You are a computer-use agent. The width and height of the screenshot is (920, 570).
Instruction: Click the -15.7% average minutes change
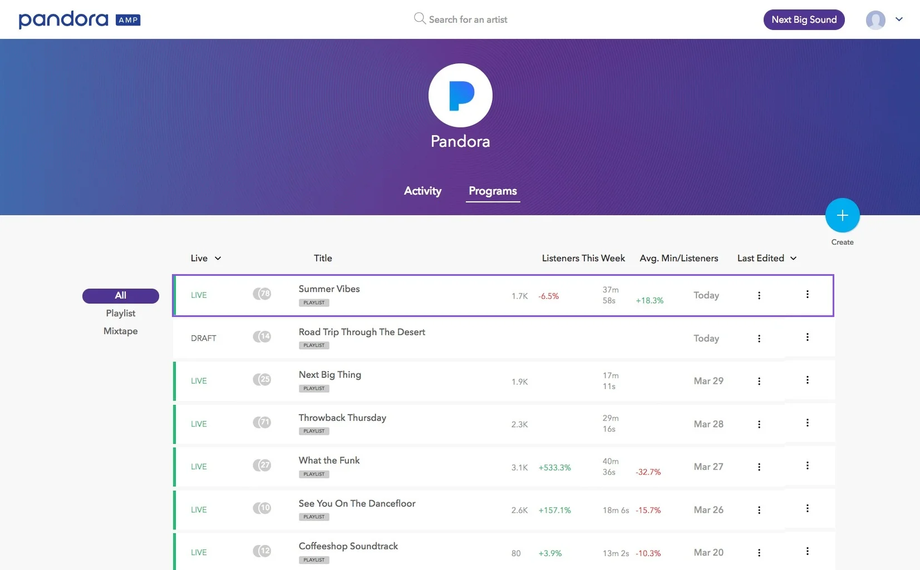(x=648, y=510)
